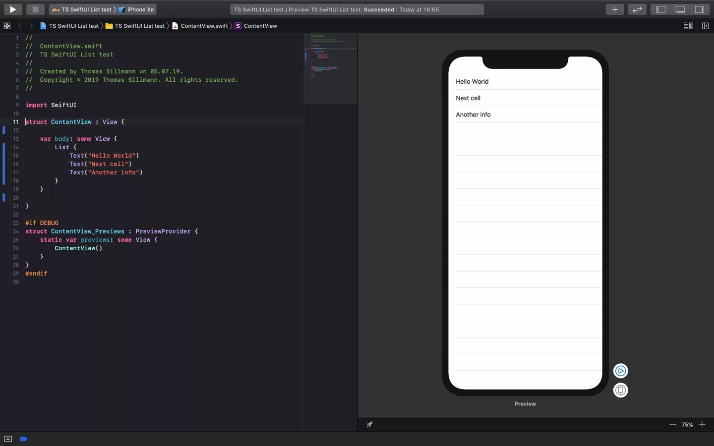This screenshot has width=714, height=446.
Task: Click the ContentView_Previews struct name
Action: tap(88, 231)
